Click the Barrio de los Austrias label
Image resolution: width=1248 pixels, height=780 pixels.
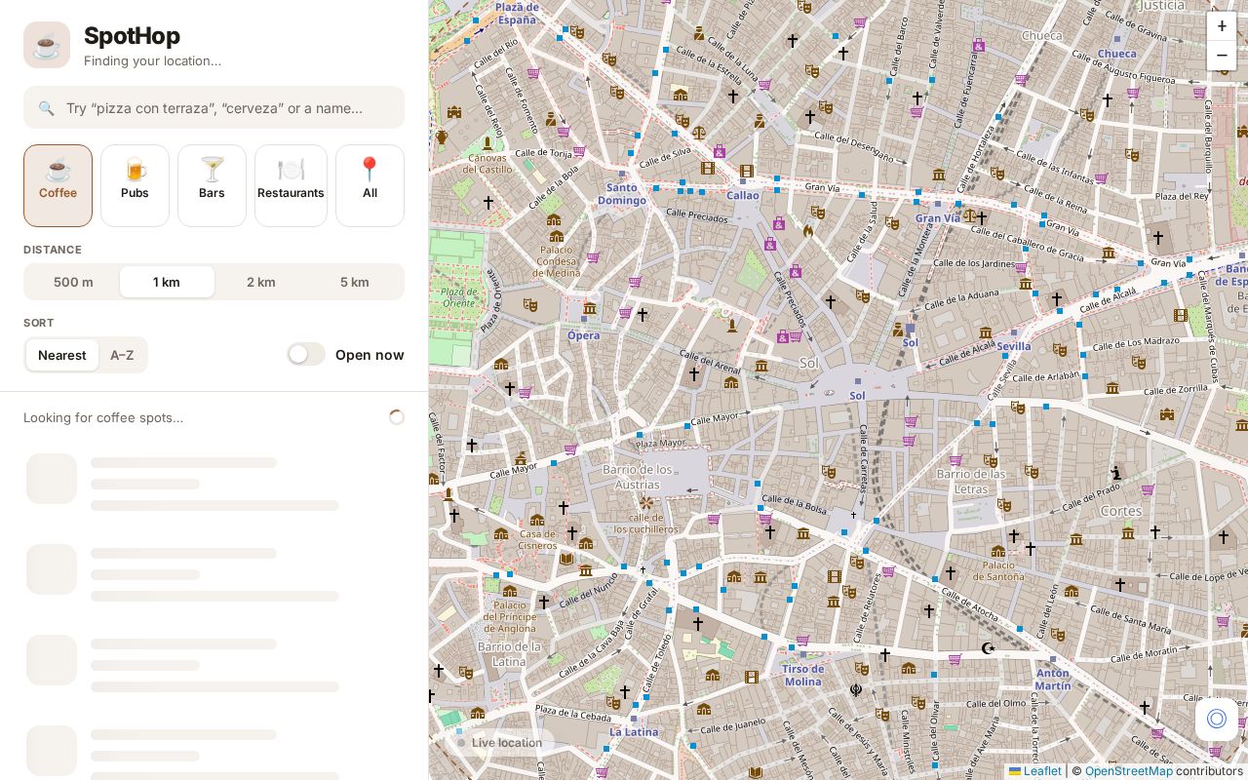[638, 477]
